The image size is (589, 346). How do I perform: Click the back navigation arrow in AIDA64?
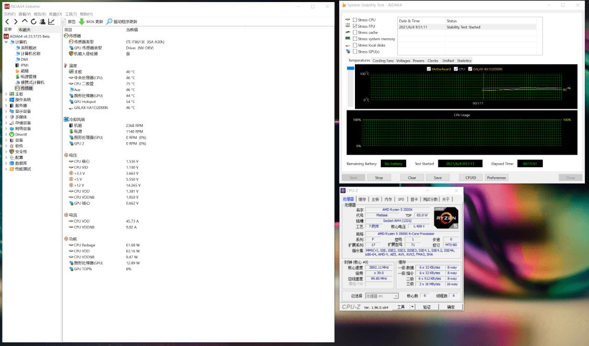tap(6, 22)
